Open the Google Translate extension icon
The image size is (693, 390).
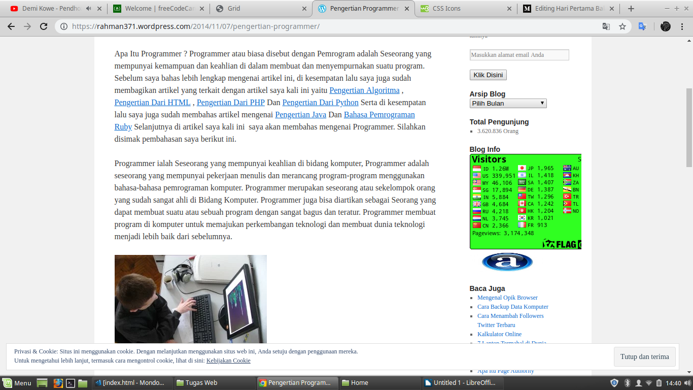coord(642,26)
